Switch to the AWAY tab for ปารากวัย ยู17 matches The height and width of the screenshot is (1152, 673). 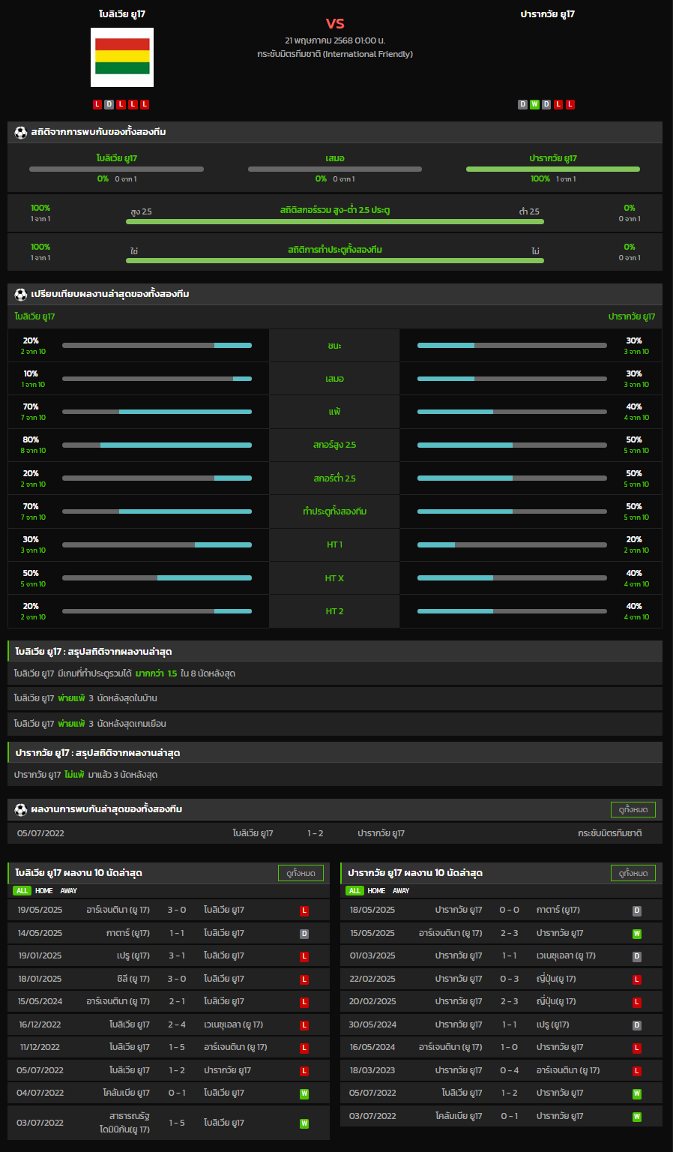(402, 891)
